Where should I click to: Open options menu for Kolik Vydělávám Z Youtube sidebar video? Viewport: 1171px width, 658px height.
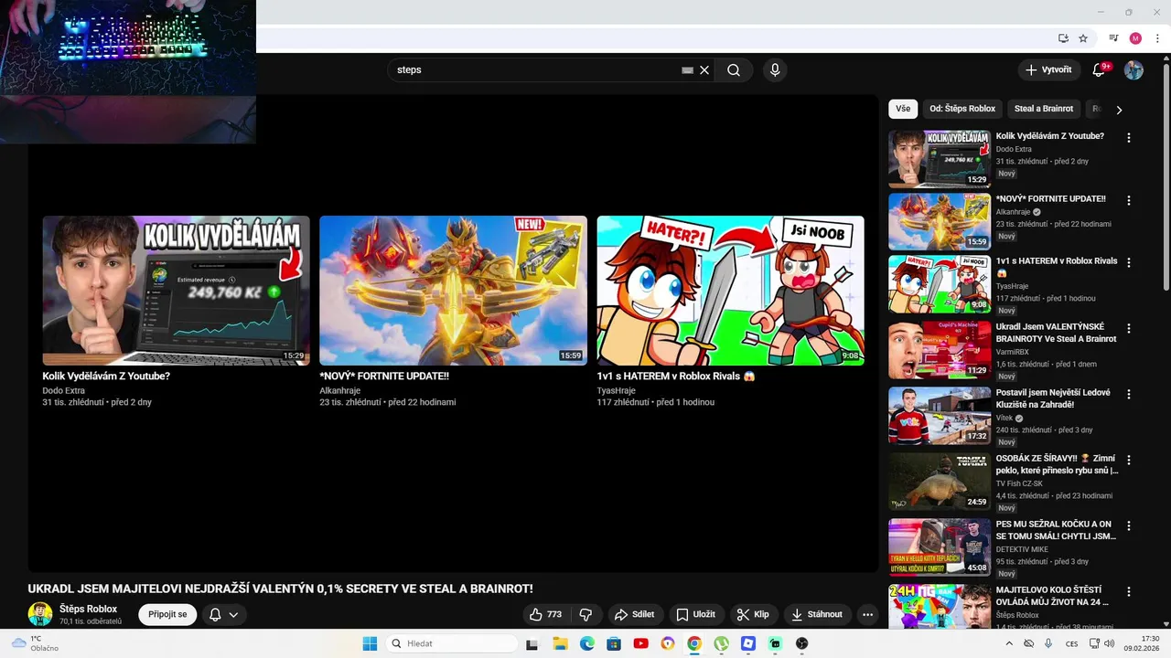(1128, 138)
